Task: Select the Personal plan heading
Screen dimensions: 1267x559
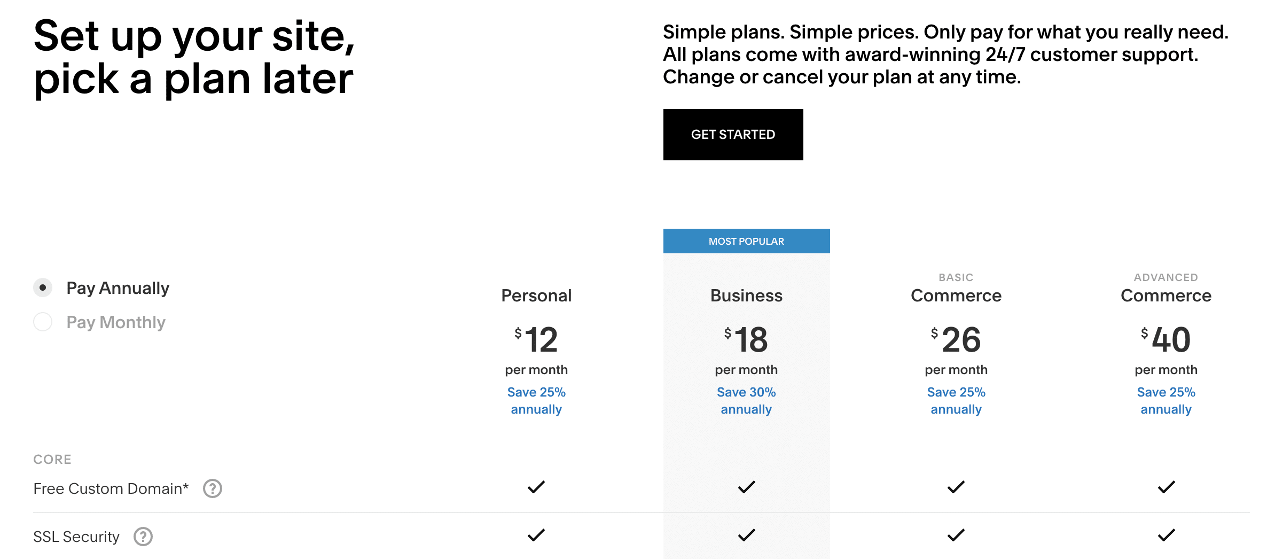Action: coord(536,296)
